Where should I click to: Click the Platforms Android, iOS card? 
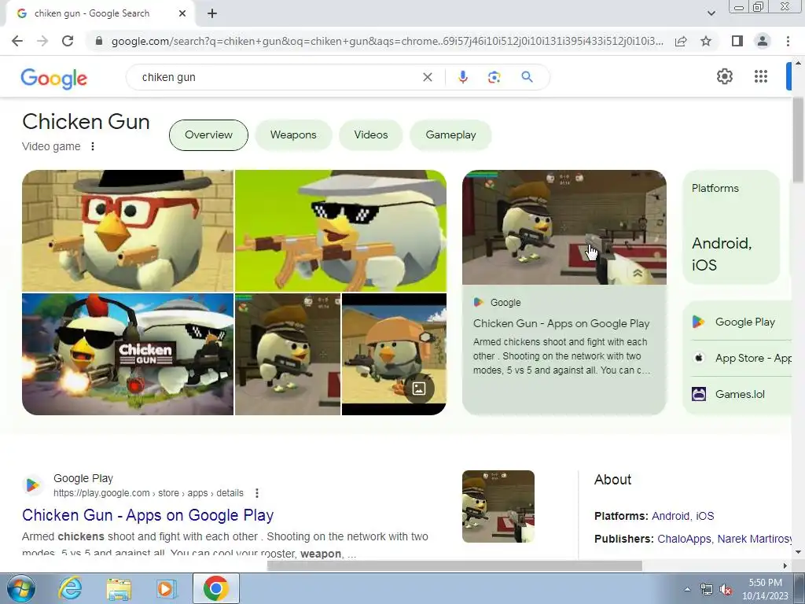(731, 227)
